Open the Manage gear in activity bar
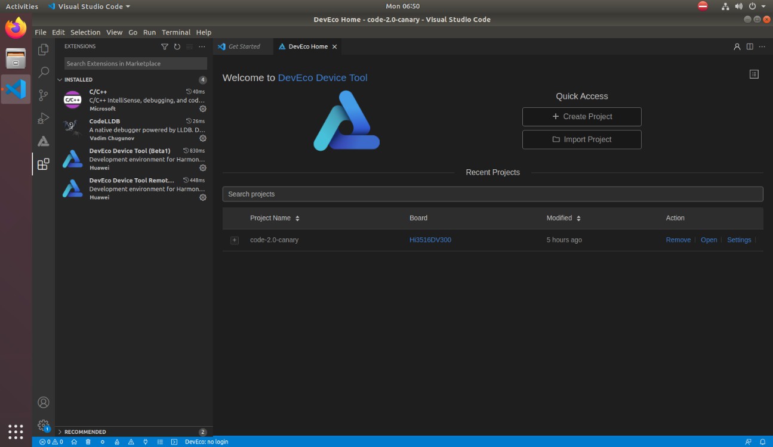773x447 pixels. point(44,426)
